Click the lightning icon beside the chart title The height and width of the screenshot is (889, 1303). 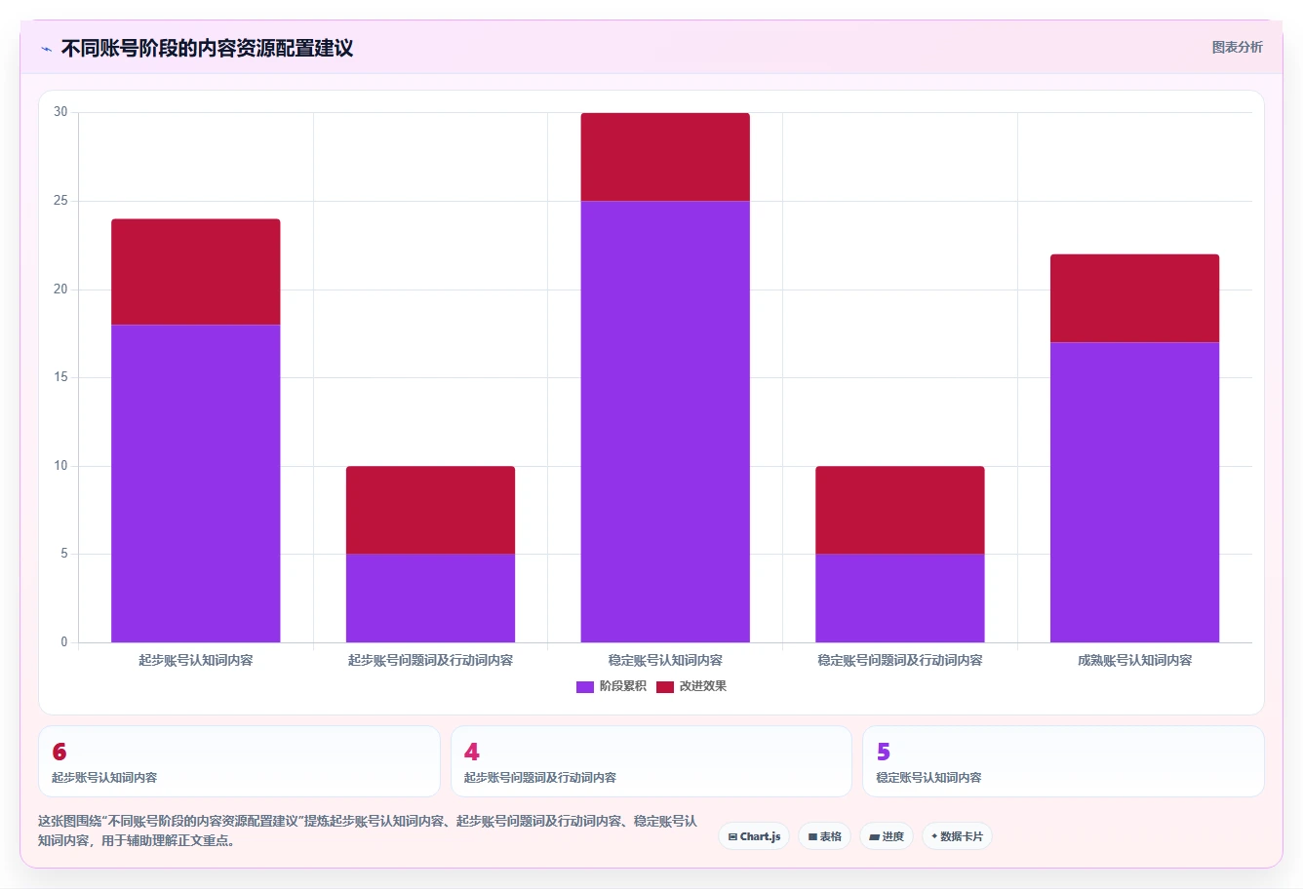click(x=46, y=49)
